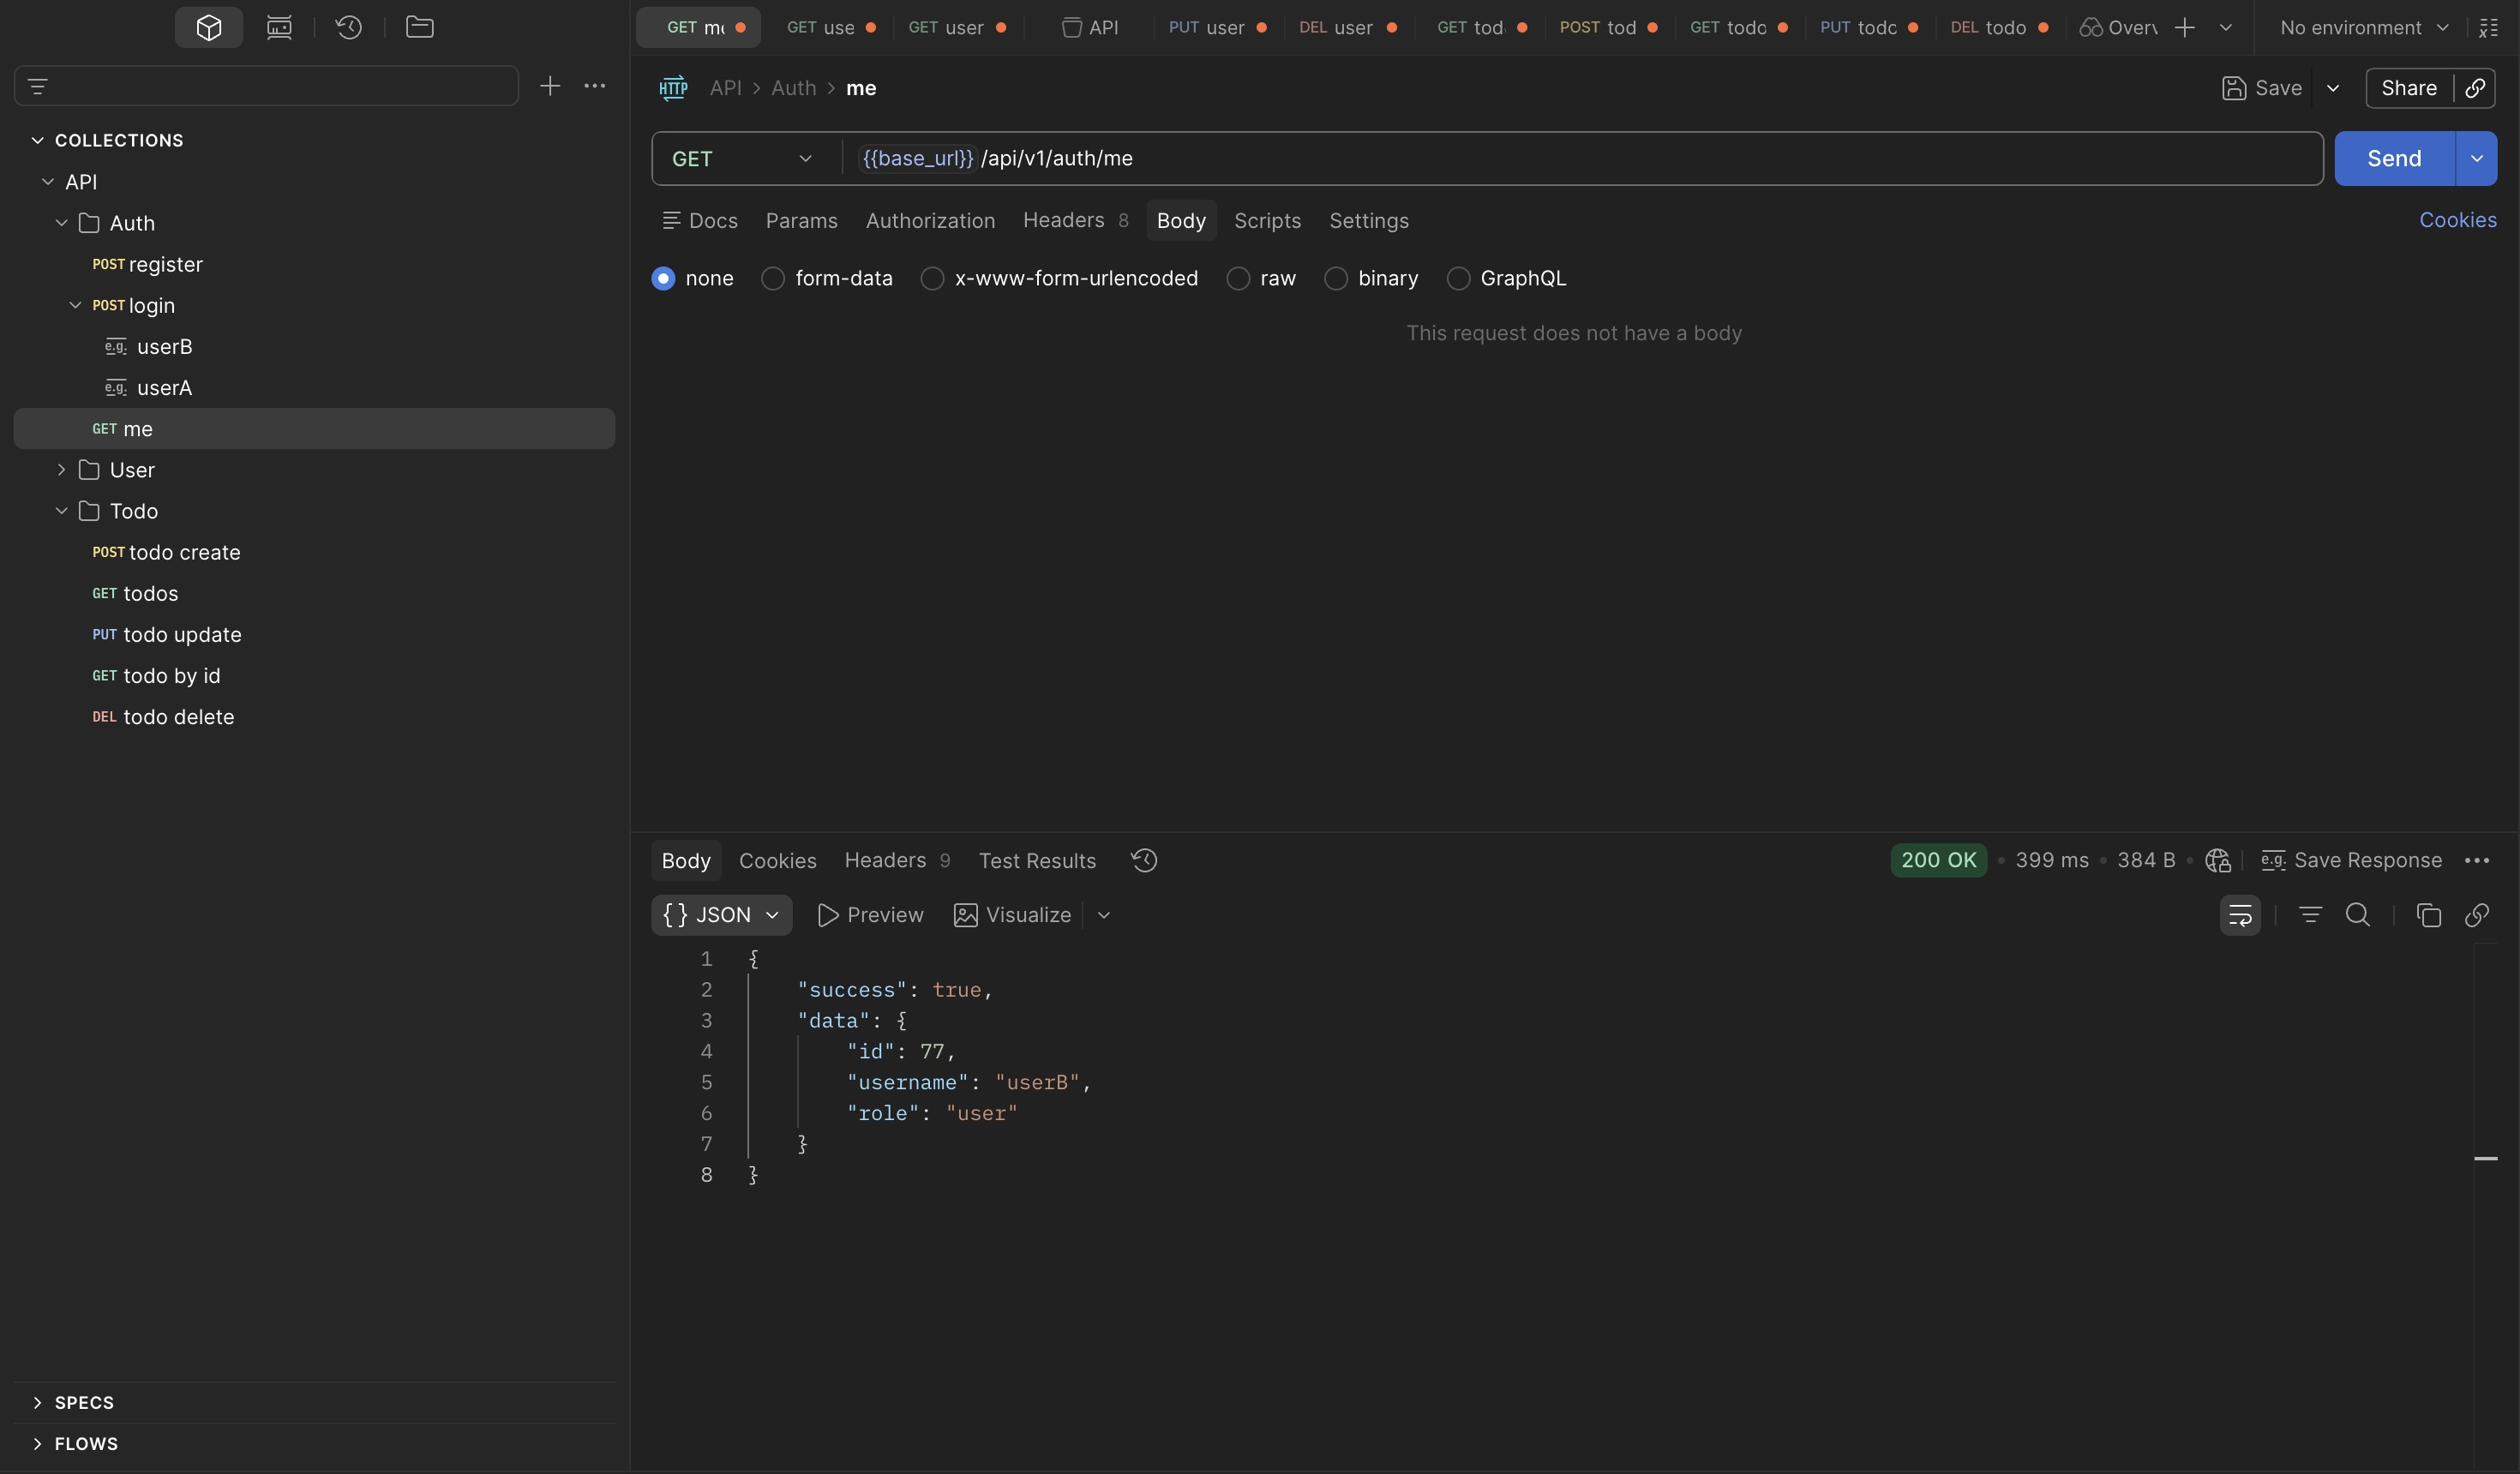The image size is (2520, 1474).
Task: Click the plus icon to create collection
Action: [550, 86]
